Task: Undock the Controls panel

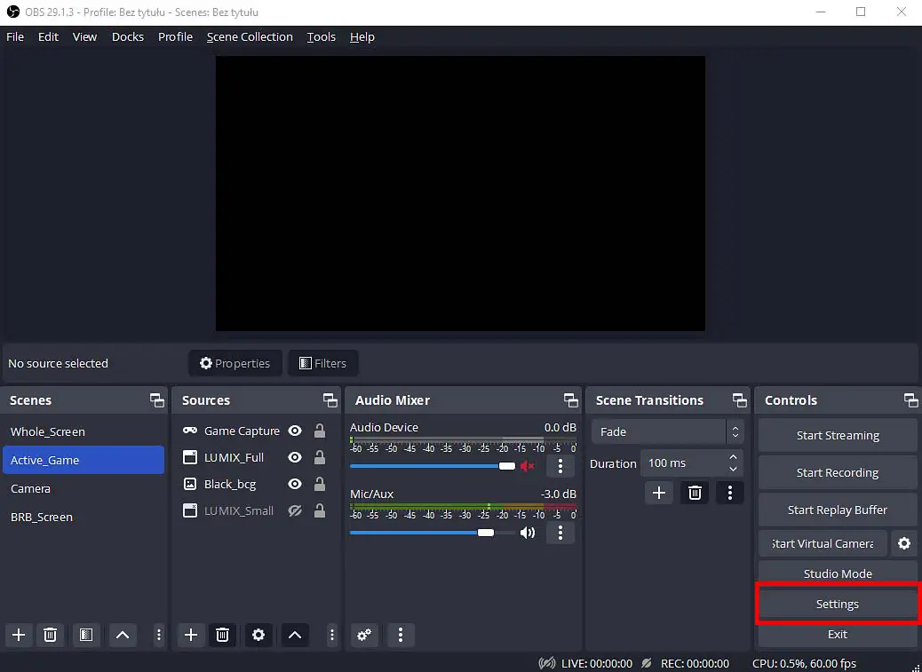Action: pos(910,400)
